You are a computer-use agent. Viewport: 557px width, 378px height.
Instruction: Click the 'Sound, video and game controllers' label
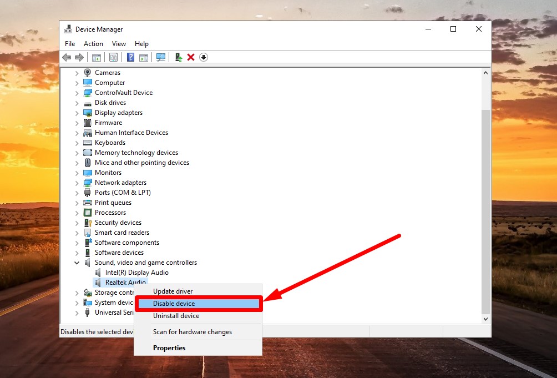[x=146, y=263]
